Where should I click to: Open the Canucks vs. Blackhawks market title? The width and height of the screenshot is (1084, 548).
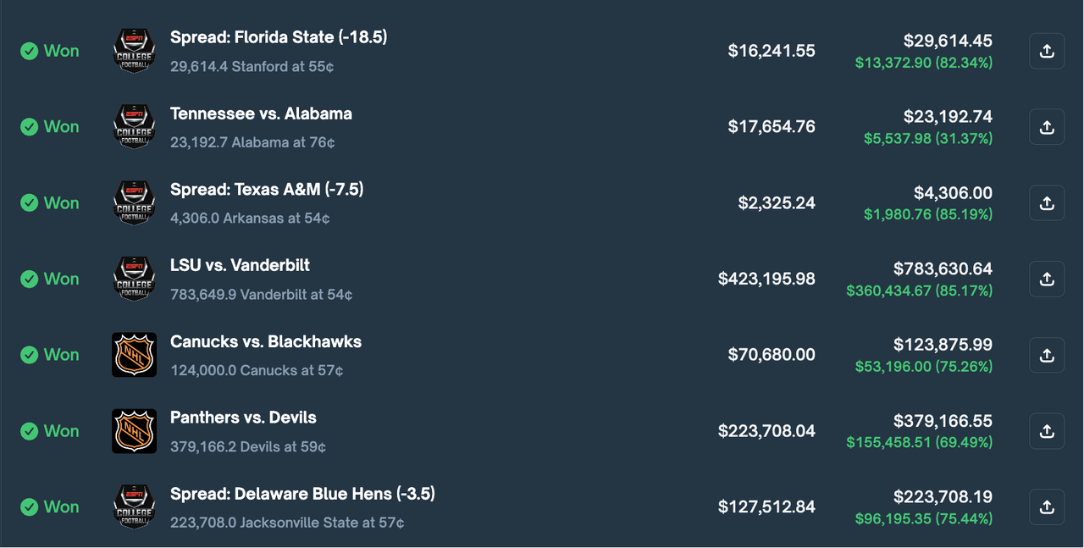point(266,341)
